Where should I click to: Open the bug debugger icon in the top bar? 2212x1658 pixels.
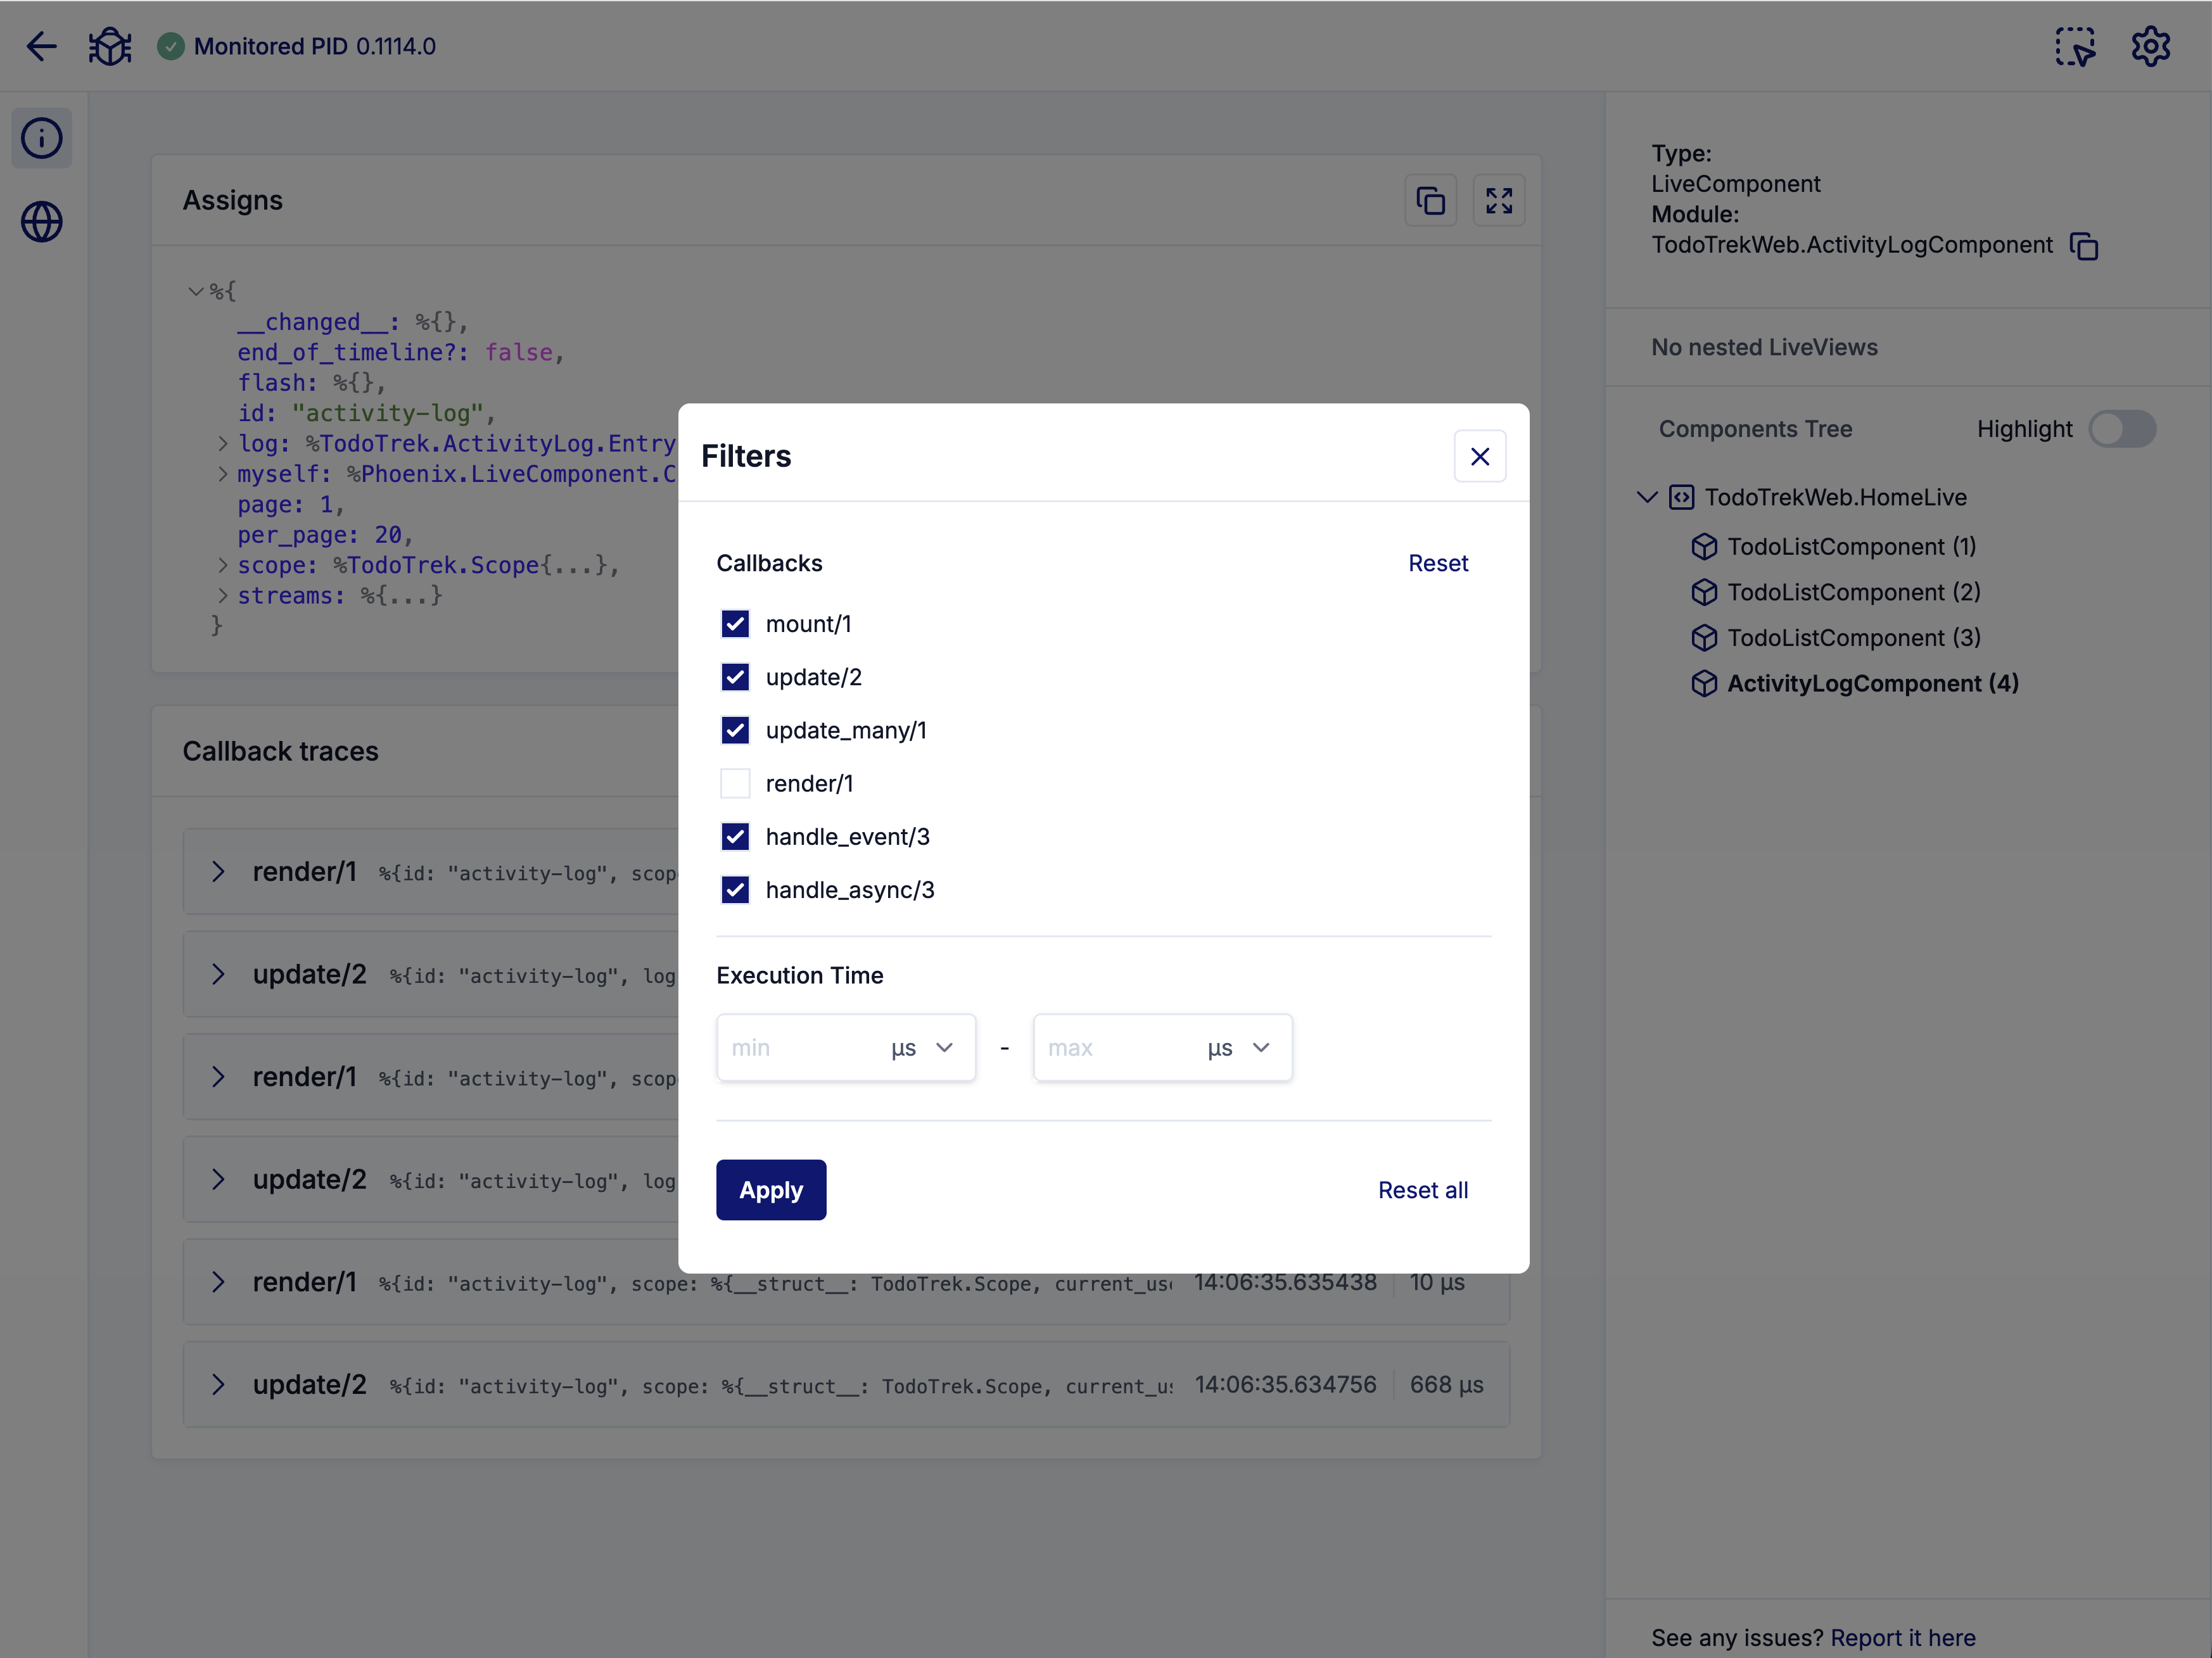109,45
